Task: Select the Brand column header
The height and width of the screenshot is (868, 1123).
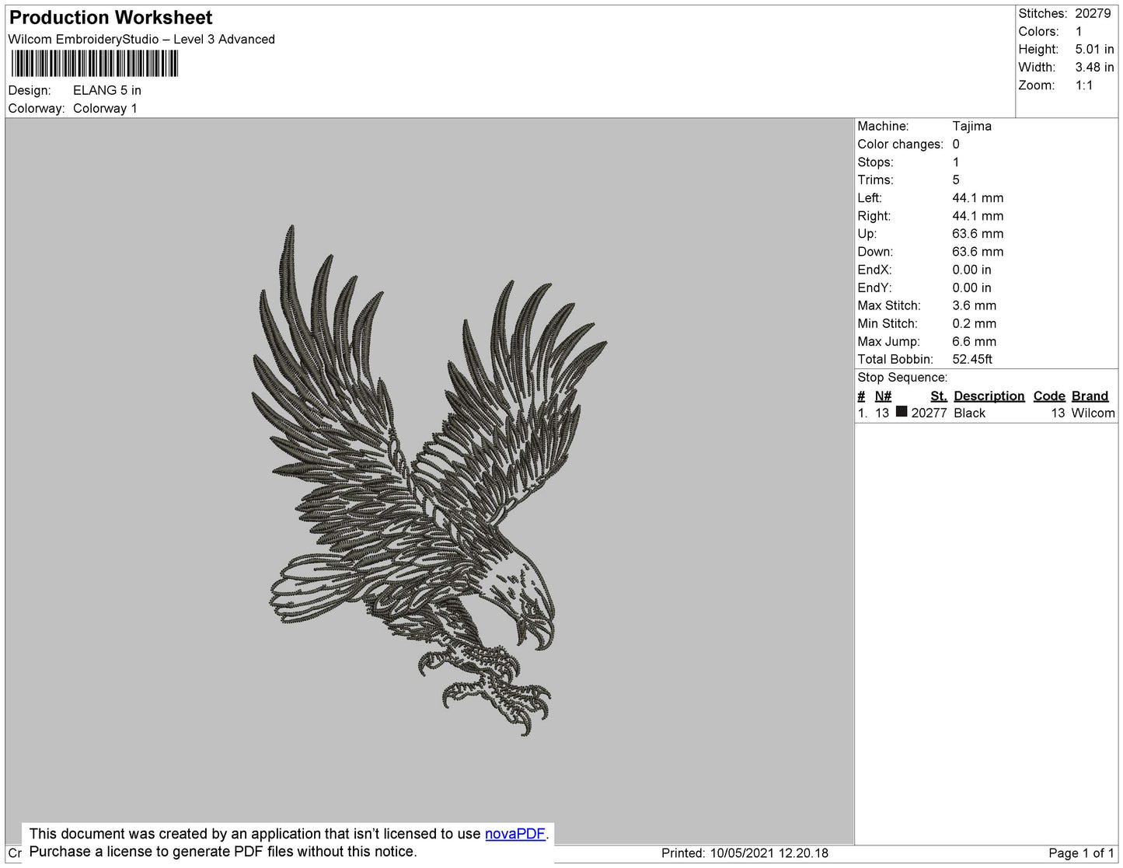Action: (1090, 396)
